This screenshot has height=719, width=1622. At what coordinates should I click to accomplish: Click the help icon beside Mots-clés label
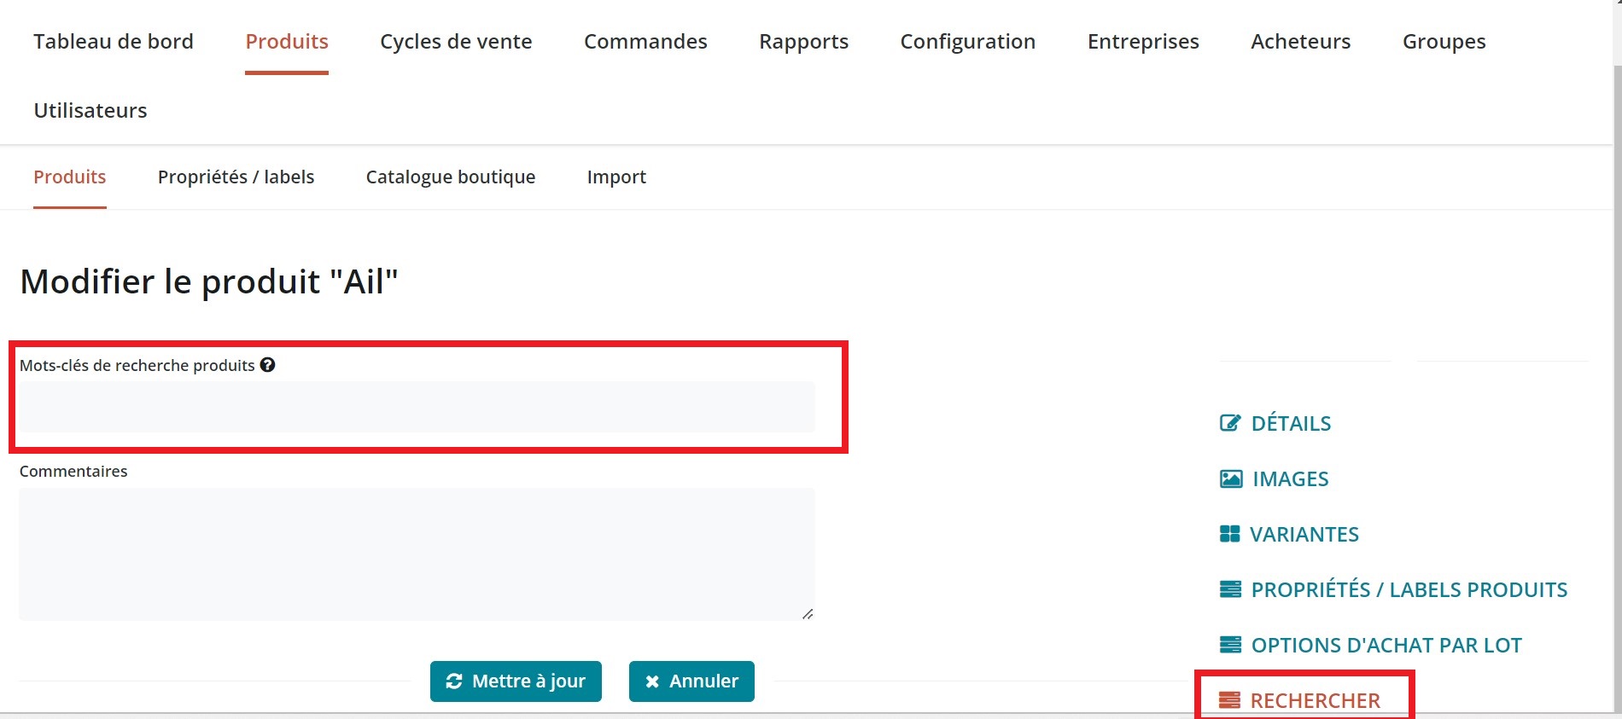tap(267, 365)
